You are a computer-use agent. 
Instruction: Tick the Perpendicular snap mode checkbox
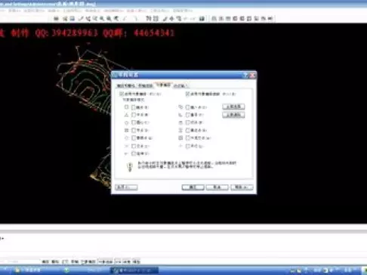tap(187, 115)
